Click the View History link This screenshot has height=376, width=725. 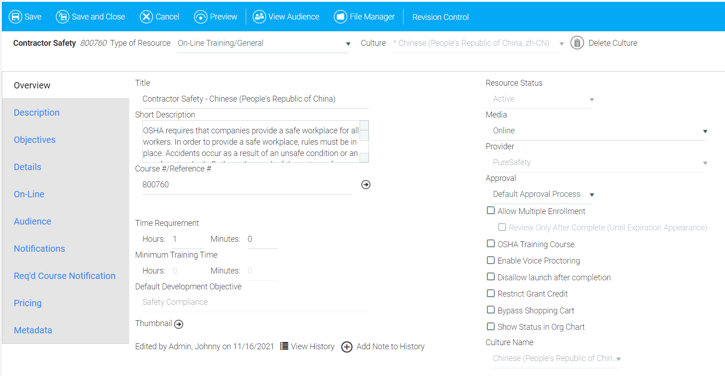pos(312,347)
